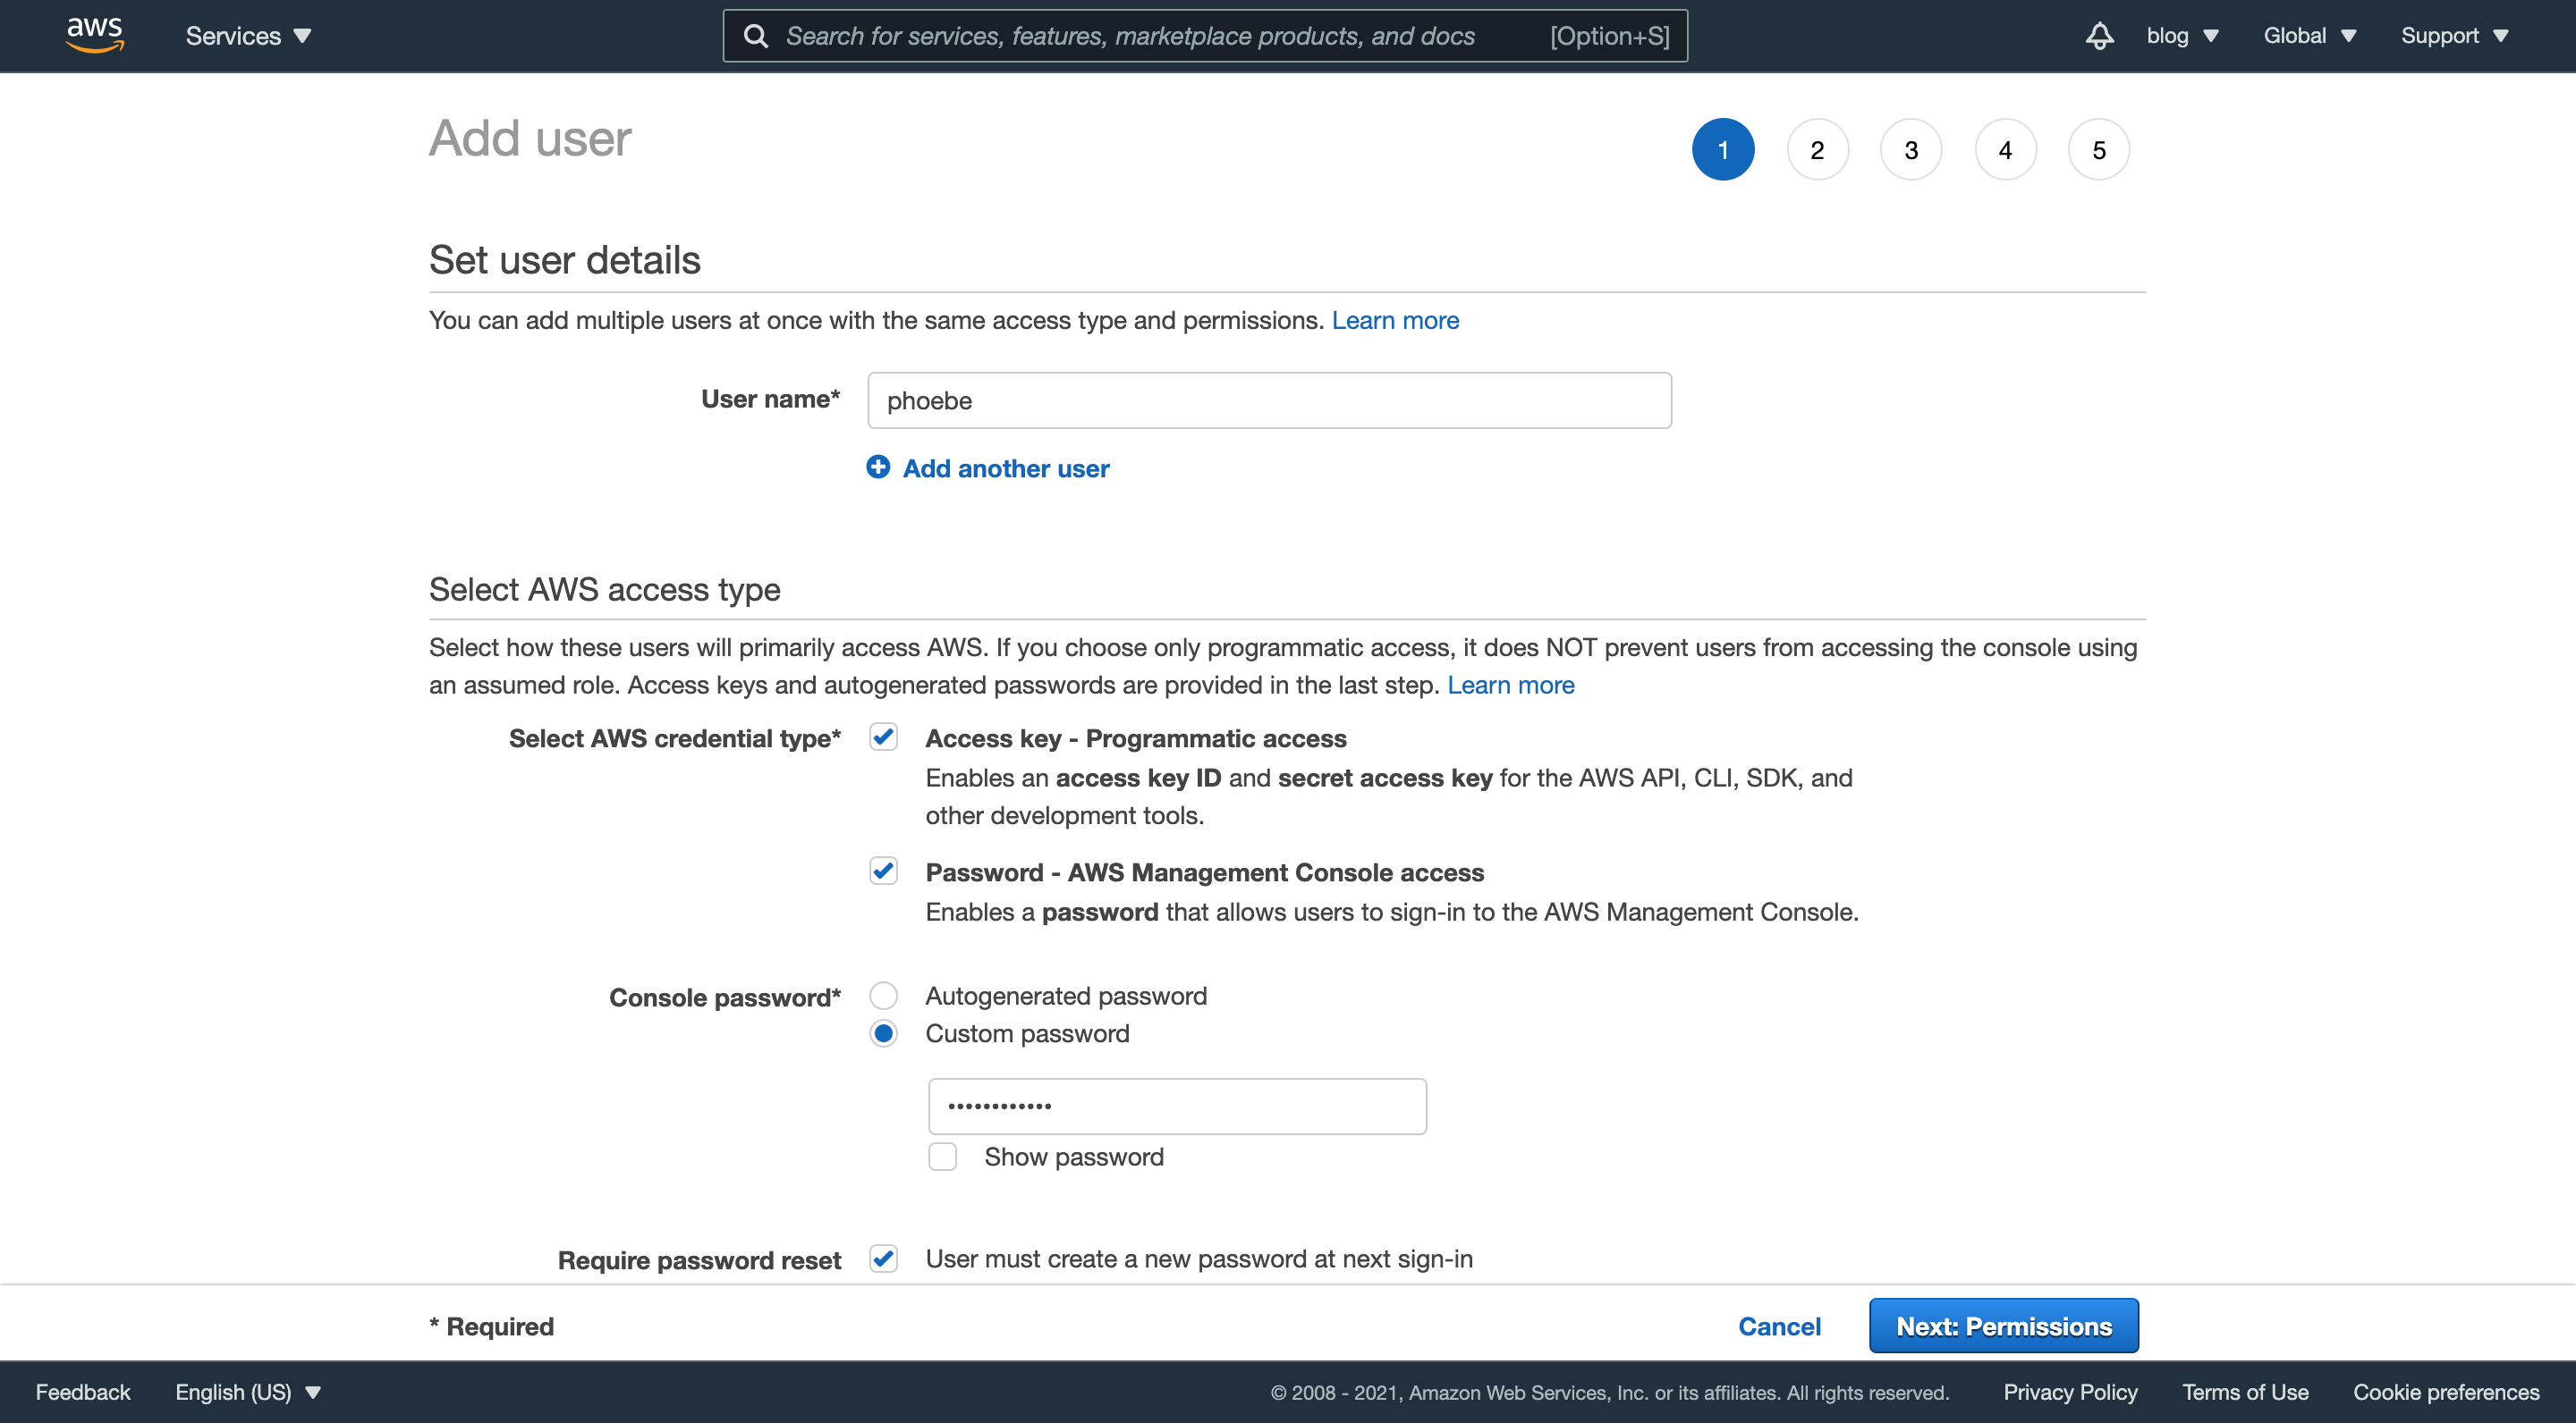
Task: Toggle Access key - Programmatic access checkbox
Action: pyautogui.click(x=883, y=737)
